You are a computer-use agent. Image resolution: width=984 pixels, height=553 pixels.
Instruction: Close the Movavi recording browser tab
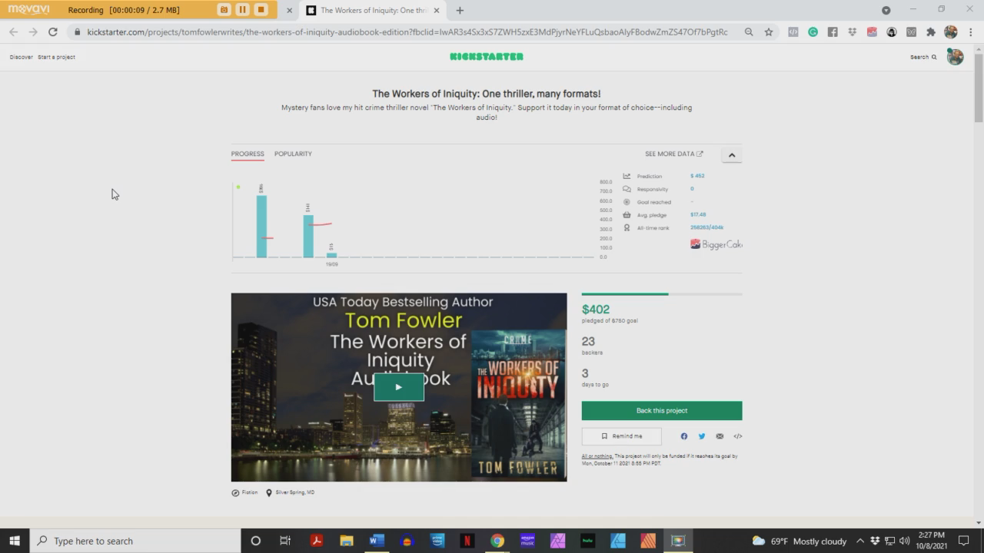pyautogui.click(x=289, y=10)
